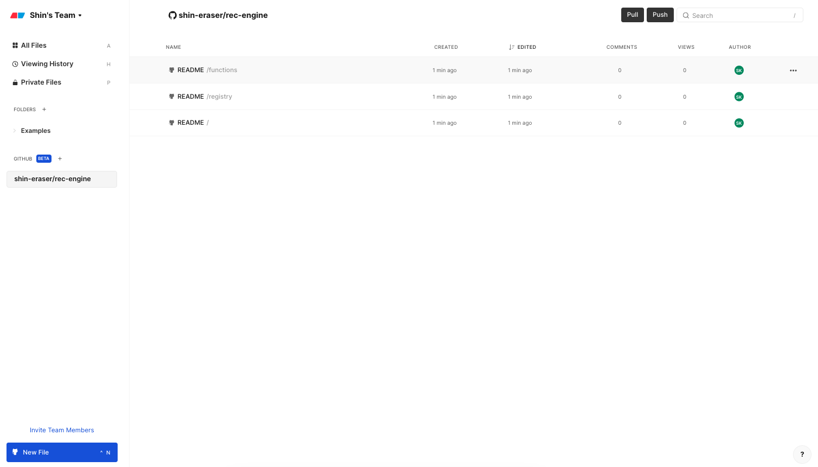Click the GITHUB section label

click(23, 159)
